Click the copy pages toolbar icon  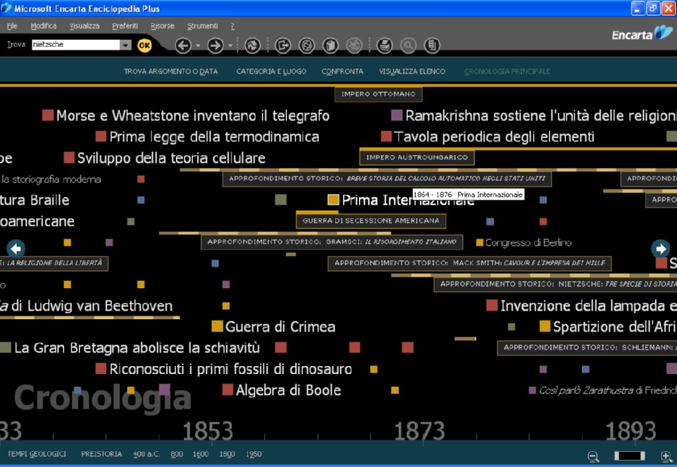330,45
